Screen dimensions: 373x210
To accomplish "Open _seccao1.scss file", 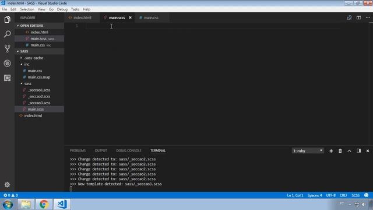I will (39, 90).
